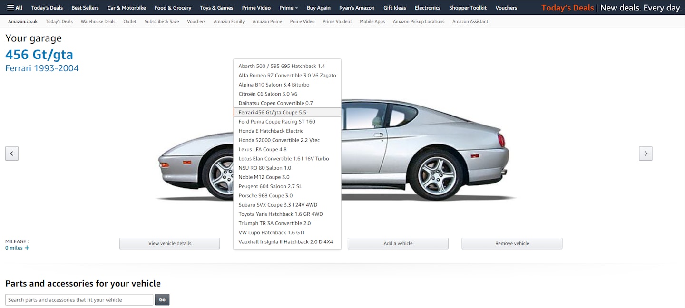Open Toys & Games category

[x=216, y=8]
